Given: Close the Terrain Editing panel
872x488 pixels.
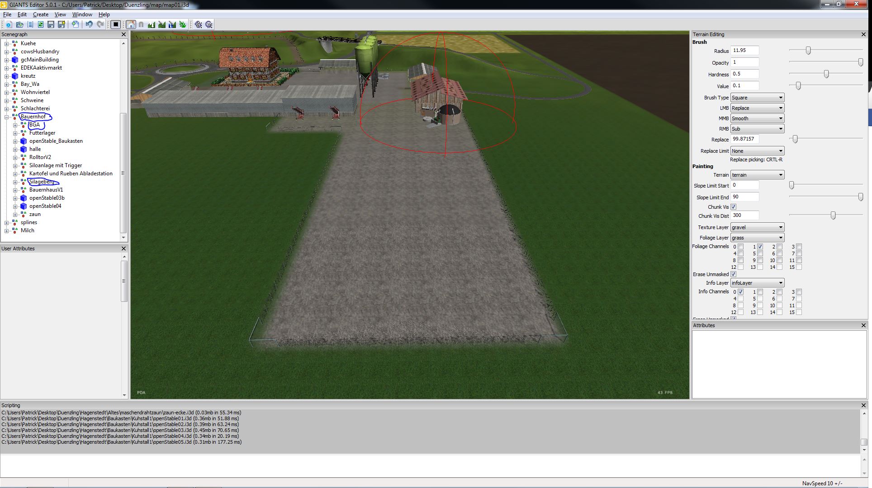Looking at the screenshot, I should click(863, 34).
